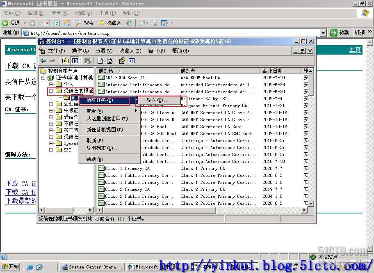Click the IE Home icon
374x273 pixels.
click(67, 23)
